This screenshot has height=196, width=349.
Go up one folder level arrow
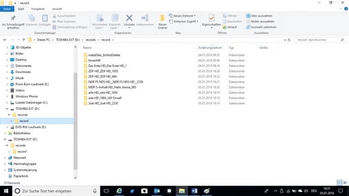(24, 40)
